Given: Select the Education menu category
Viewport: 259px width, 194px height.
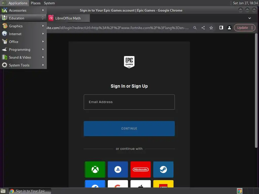Looking at the screenshot, I should coord(23,18).
